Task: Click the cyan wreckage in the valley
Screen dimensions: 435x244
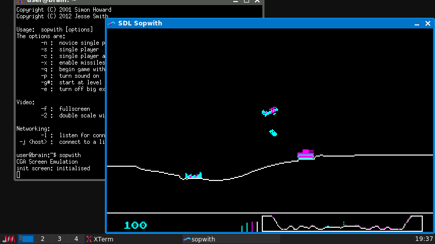Action: click(194, 176)
